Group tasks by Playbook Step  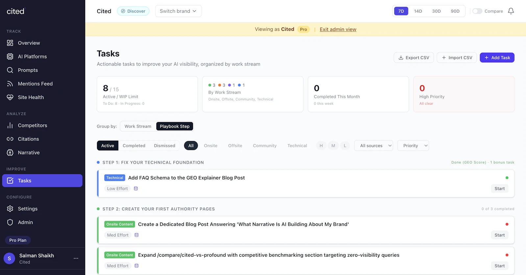(175, 126)
